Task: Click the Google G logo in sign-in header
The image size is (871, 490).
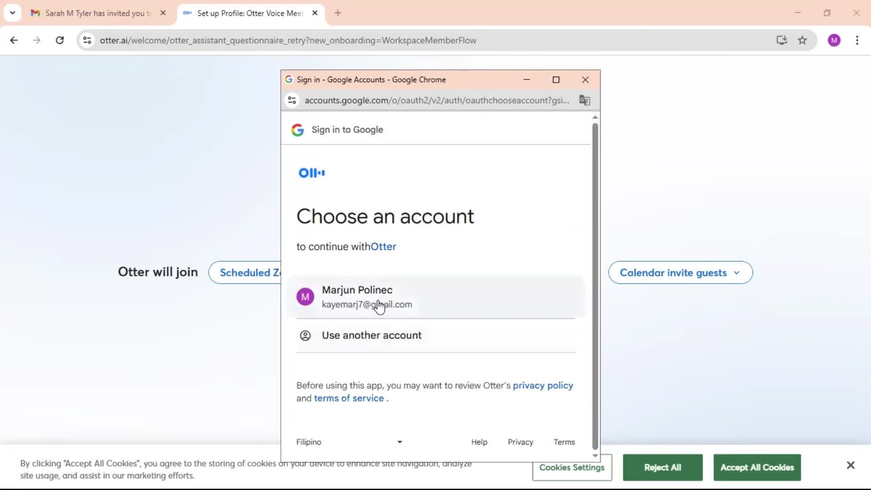Action: tap(298, 130)
